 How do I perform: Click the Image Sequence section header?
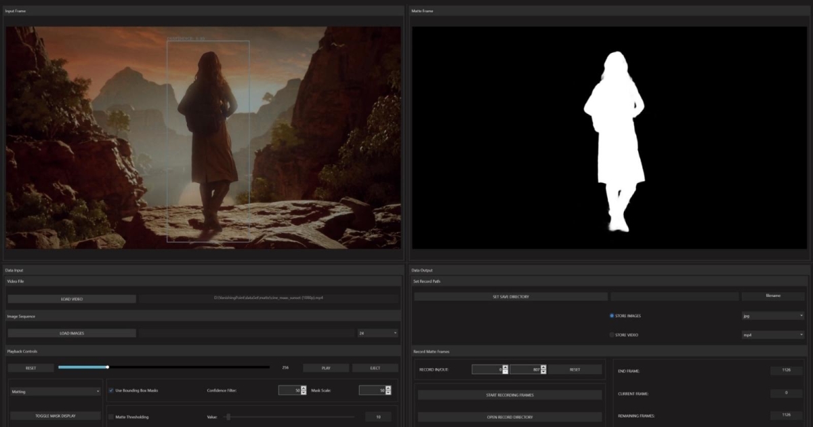tap(203, 317)
